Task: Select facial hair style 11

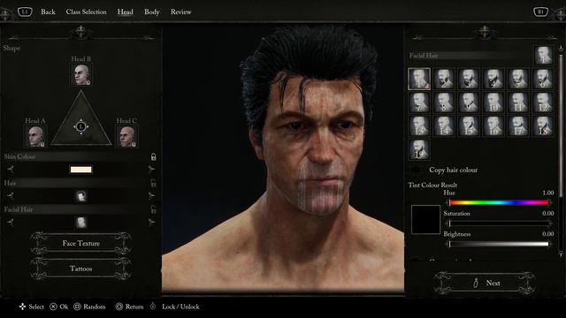Action: (518, 102)
